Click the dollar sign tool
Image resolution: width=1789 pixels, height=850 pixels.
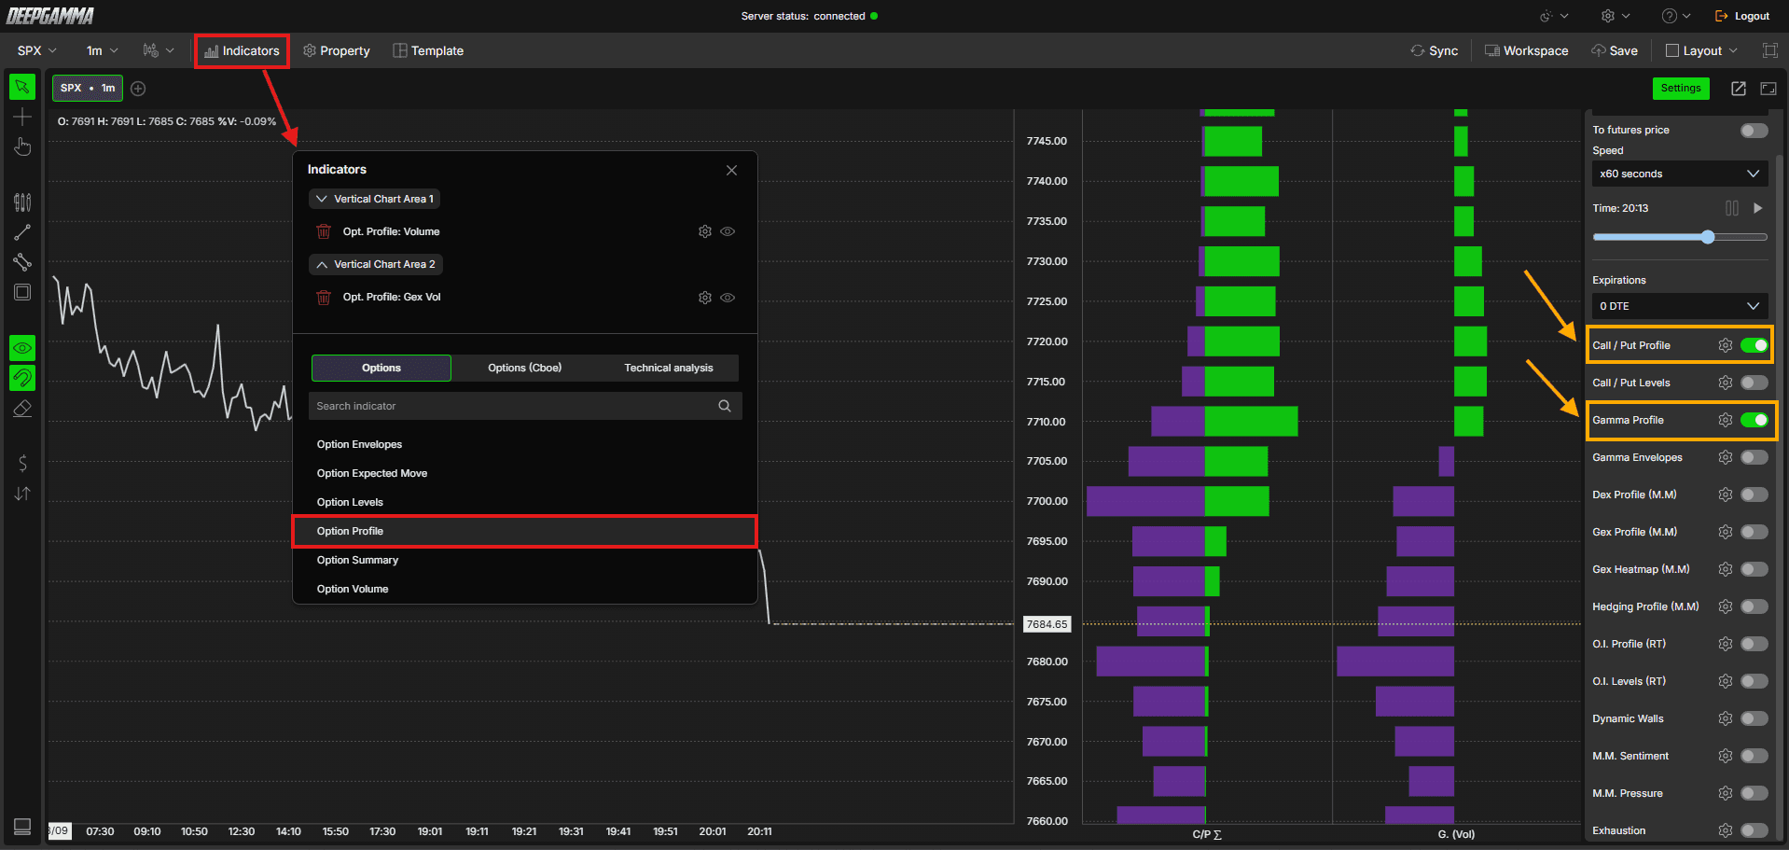(x=22, y=463)
